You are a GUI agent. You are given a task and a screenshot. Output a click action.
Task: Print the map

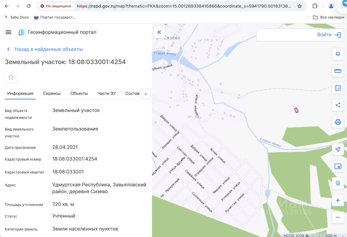[x=338, y=122]
